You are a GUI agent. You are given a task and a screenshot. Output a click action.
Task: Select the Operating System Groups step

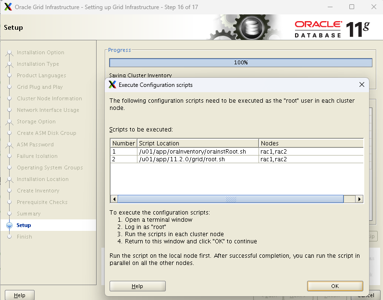click(50, 168)
